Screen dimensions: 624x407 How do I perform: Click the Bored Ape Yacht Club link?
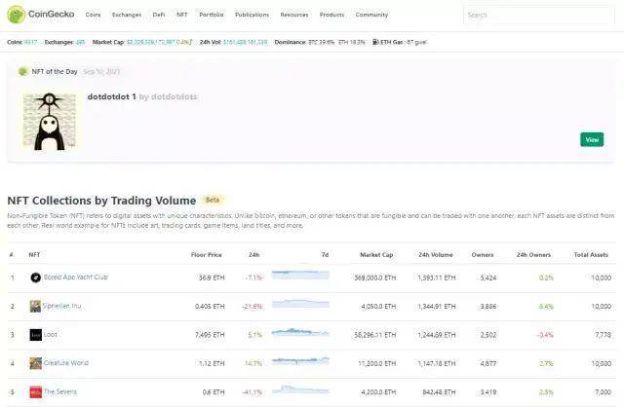[76, 277]
